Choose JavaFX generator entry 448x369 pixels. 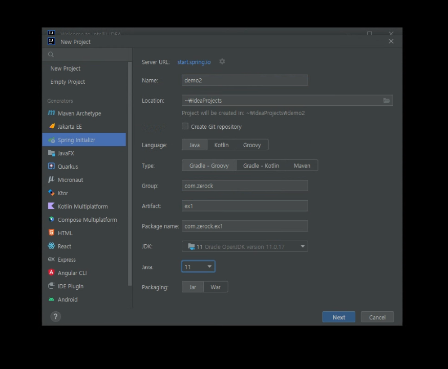pyautogui.click(x=84, y=153)
